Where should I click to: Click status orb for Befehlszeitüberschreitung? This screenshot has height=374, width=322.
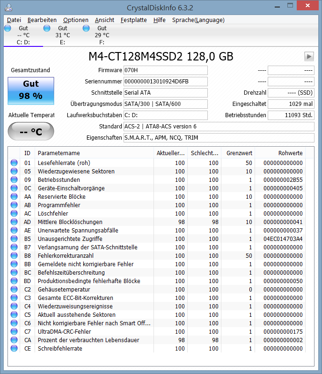pyautogui.click(x=14, y=272)
